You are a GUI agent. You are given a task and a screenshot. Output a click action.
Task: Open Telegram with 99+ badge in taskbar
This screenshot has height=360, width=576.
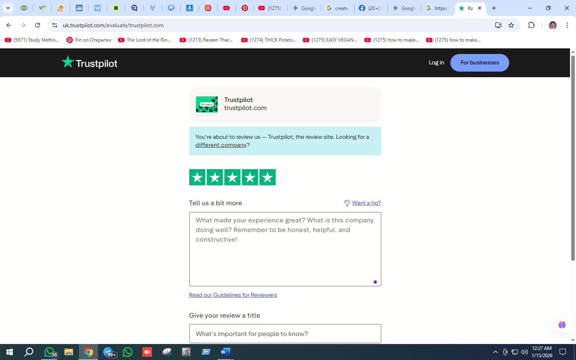pyautogui.click(x=109, y=352)
